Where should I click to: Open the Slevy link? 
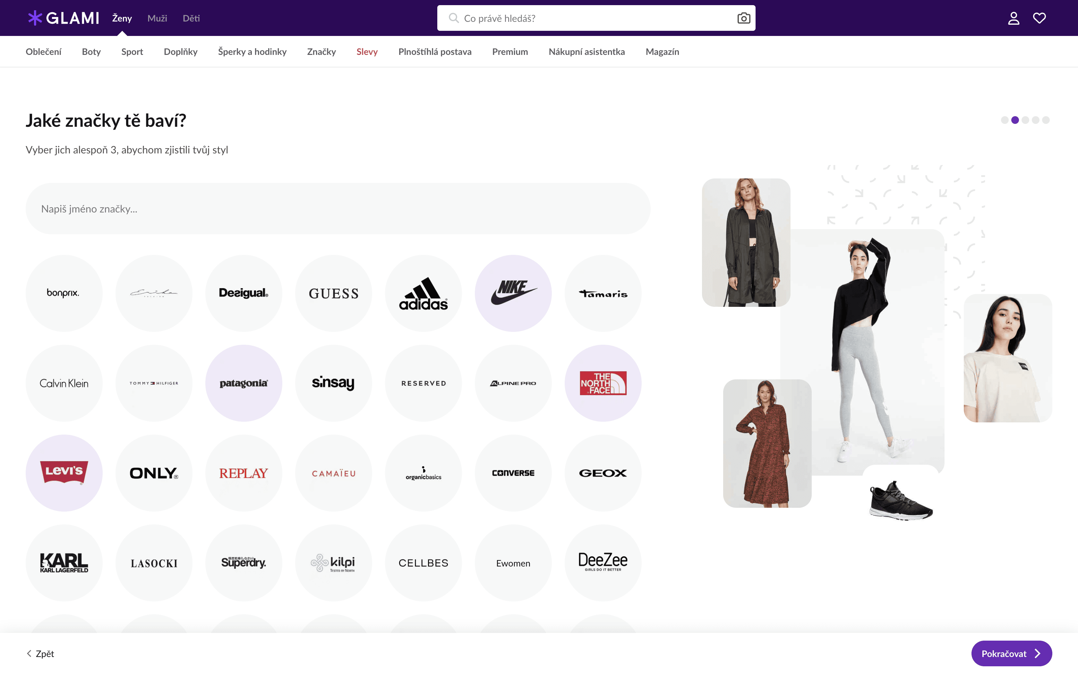[367, 52]
